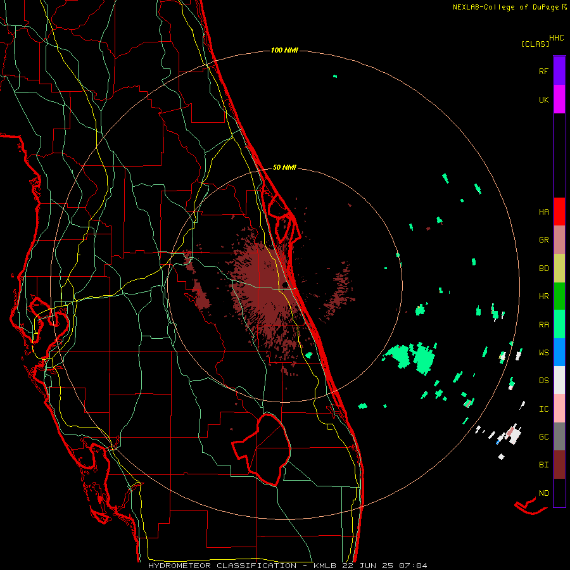Select the GC gray legend swatch
Viewport: 570px width, 570px height.
click(x=559, y=436)
